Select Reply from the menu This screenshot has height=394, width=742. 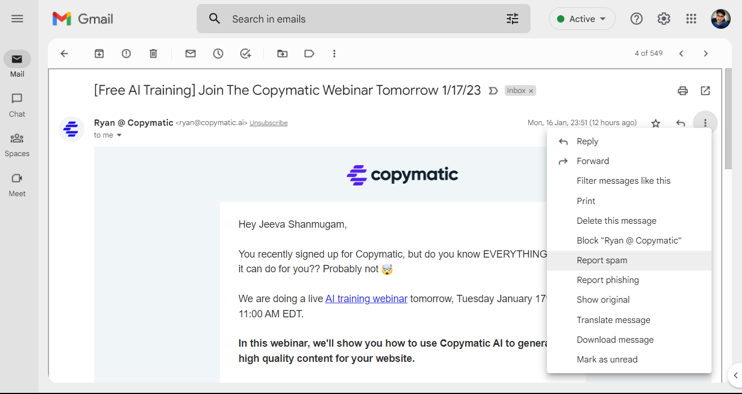coord(629,141)
